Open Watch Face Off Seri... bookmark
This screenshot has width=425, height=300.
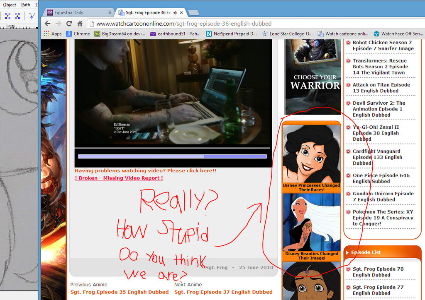coord(398,34)
